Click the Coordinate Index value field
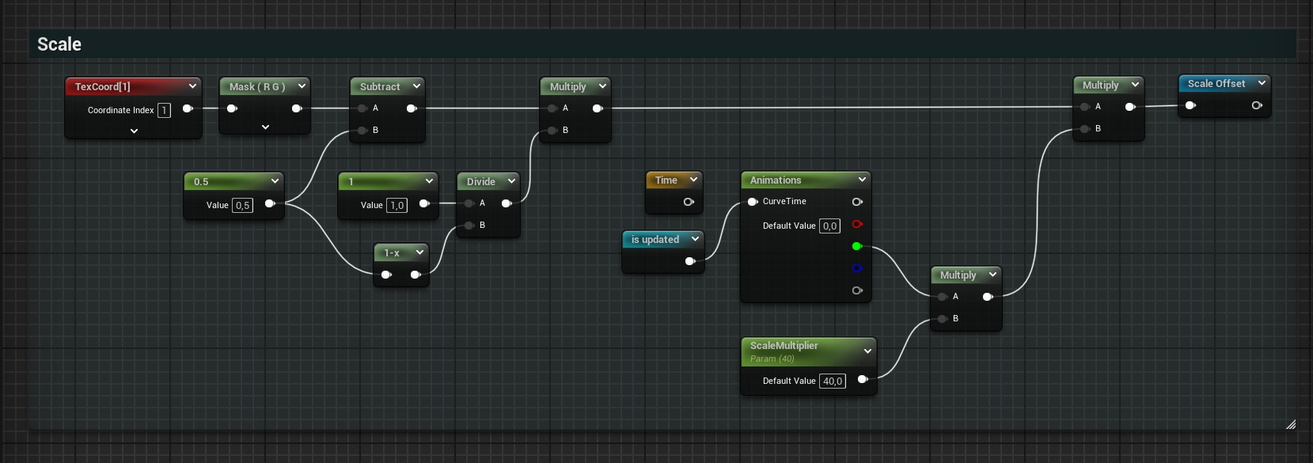The height and width of the screenshot is (463, 1313). 164,110
